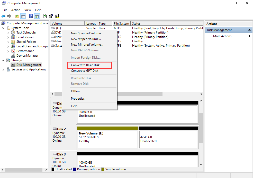This screenshot has width=253, height=178.
Task: Click the Volume column header
Action: (67, 24)
